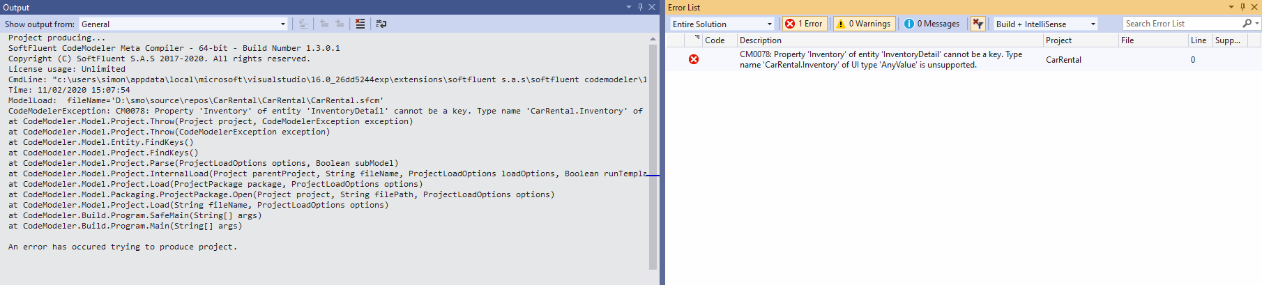Click the search magnifier in Error List
The image size is (1262, 285).
tap(1247, 24)
